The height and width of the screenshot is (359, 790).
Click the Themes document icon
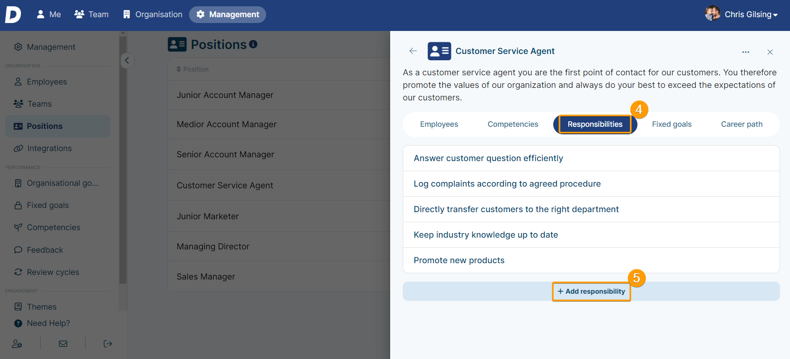click(18, 307)
